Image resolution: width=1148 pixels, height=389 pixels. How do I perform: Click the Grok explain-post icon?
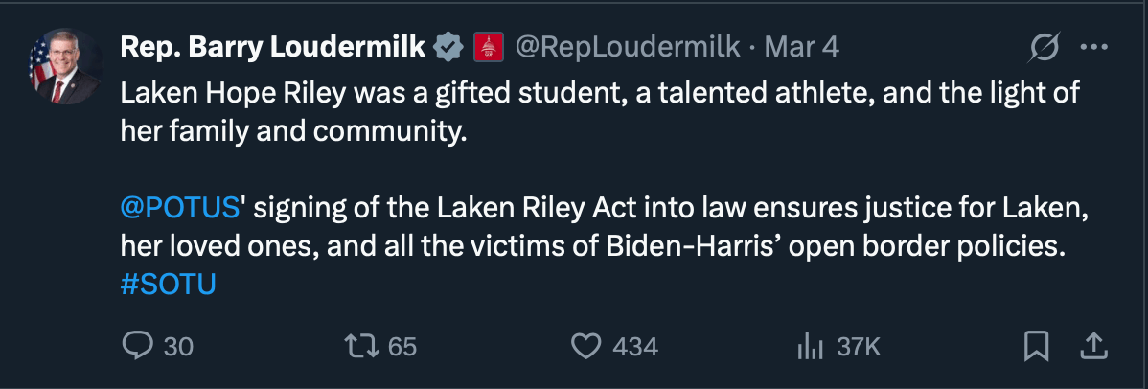point(1044,47)
